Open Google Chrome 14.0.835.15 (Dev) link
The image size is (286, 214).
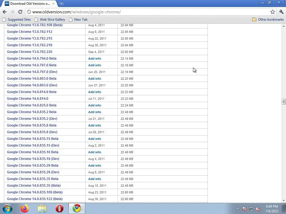[33, 145]
